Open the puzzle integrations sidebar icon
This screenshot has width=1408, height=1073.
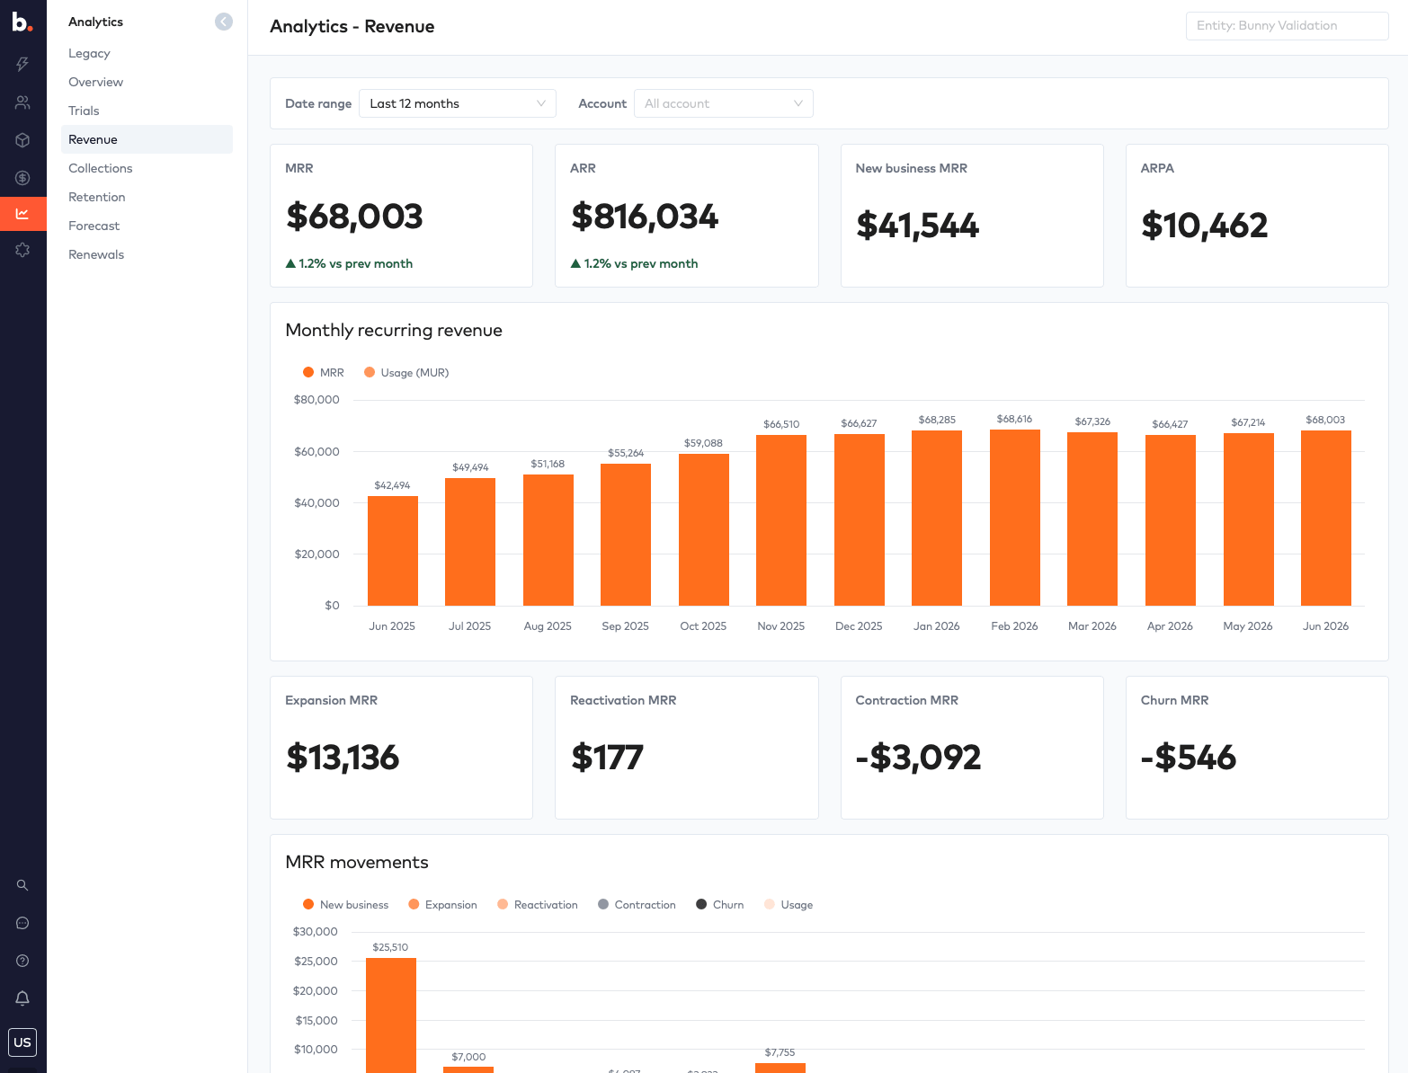[22, 250]
